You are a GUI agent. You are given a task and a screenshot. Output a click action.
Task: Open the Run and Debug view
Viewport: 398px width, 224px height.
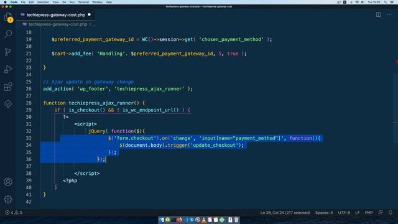(8, 69)
